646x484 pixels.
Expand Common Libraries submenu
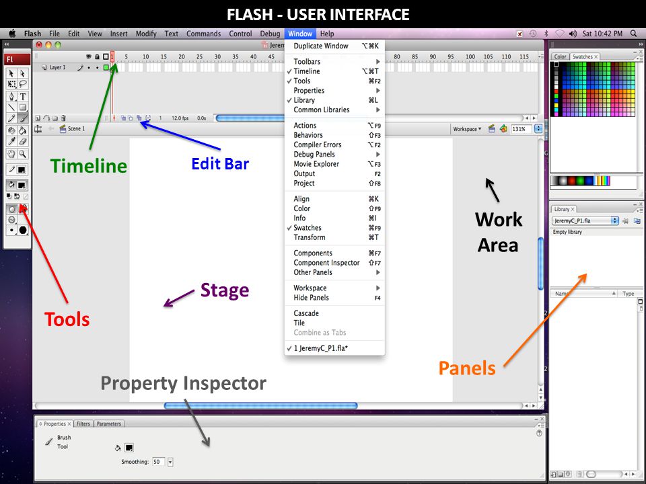click(334, 110)
